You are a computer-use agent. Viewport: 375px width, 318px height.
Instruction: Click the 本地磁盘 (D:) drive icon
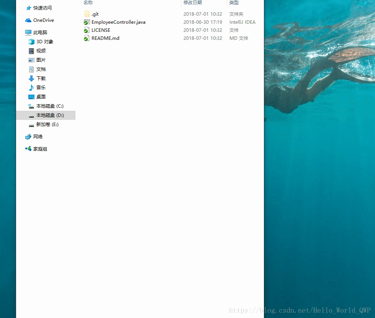pyautogui.click(x=31, y=116)
